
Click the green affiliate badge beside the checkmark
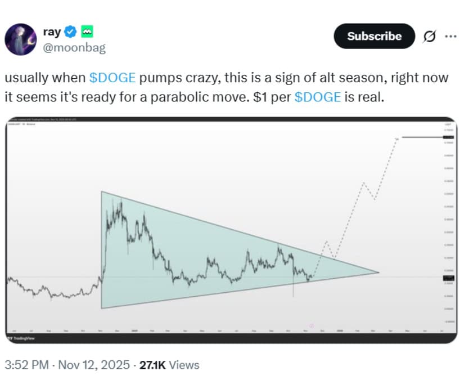click(86, 32)
